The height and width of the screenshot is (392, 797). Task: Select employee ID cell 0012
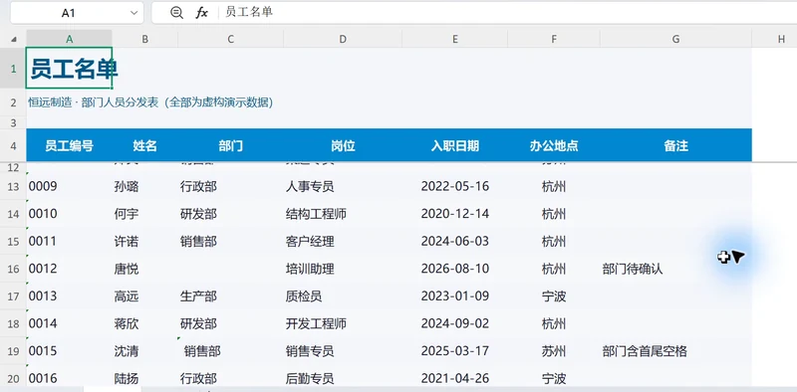click(x=69, y=269)
